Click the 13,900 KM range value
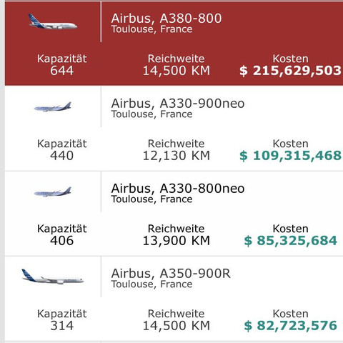 (177, 241)
